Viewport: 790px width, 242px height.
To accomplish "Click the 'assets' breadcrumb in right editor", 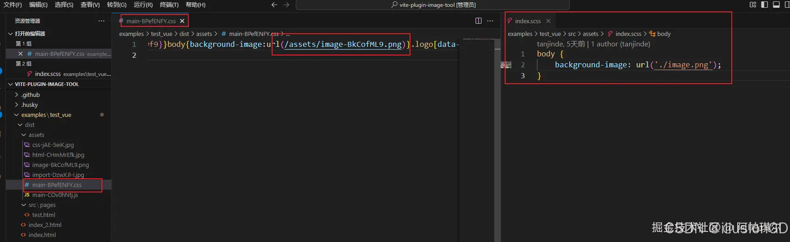I will 591,34.
